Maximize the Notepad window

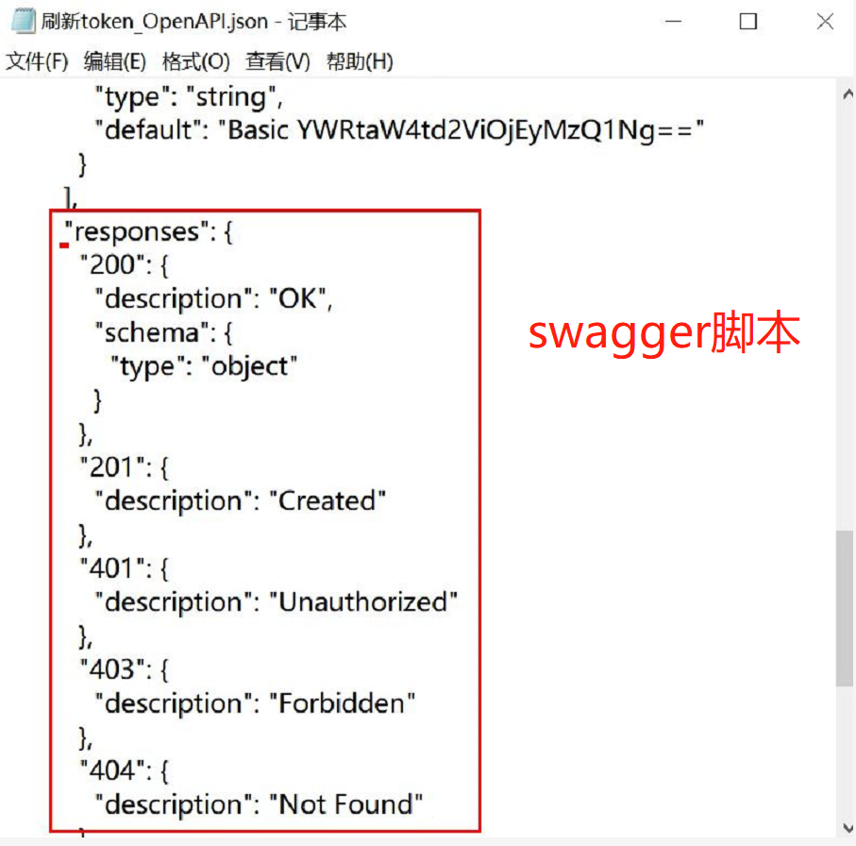tap(747, 22)
